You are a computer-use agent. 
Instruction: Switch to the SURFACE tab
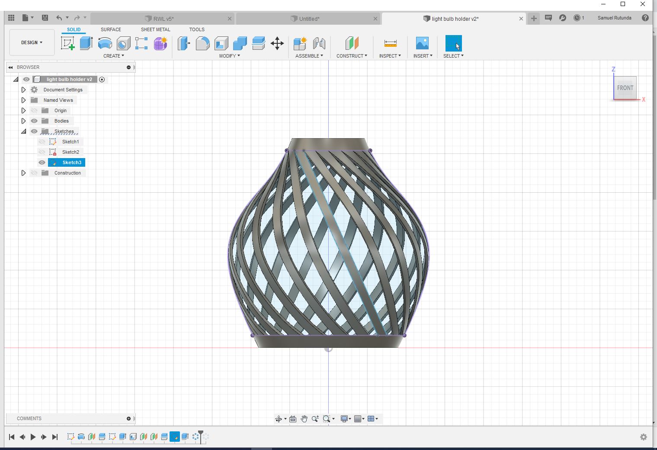111,29
